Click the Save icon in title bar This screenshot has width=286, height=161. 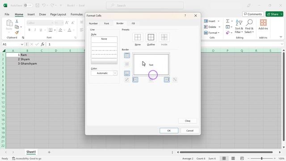[38, 5]
